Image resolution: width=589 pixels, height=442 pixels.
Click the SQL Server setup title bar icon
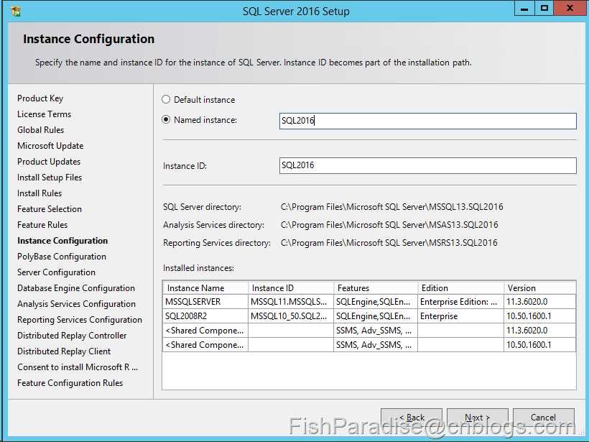[16, 11]
